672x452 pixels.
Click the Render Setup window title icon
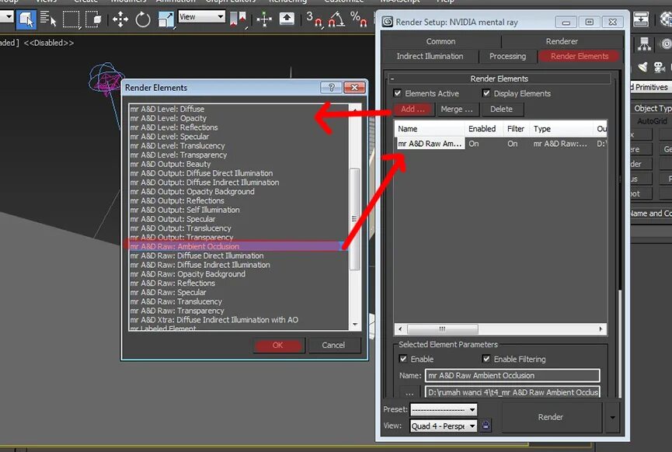tap(388, 22)
